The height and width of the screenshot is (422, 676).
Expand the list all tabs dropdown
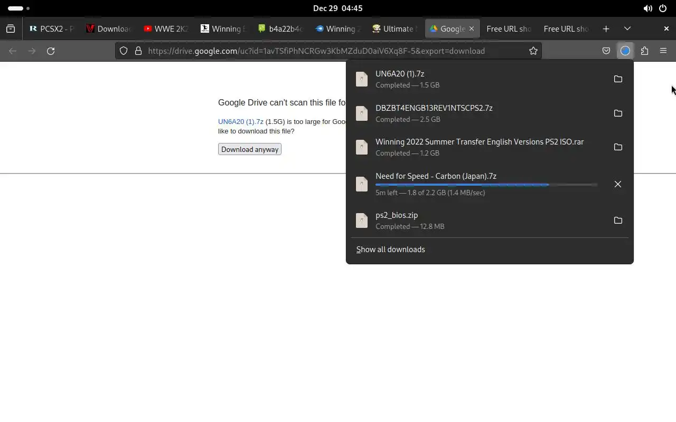pos(627,29)
